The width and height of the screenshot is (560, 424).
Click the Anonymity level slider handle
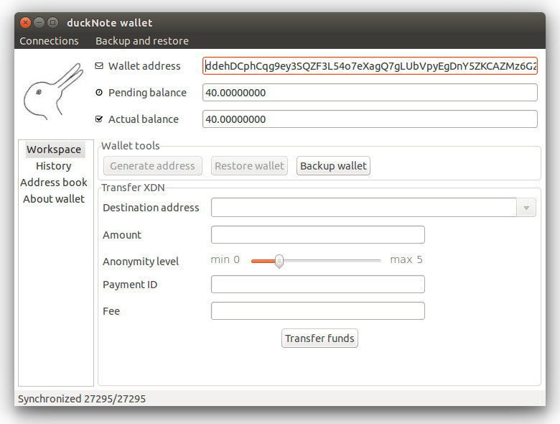click(x=279, y=261)
